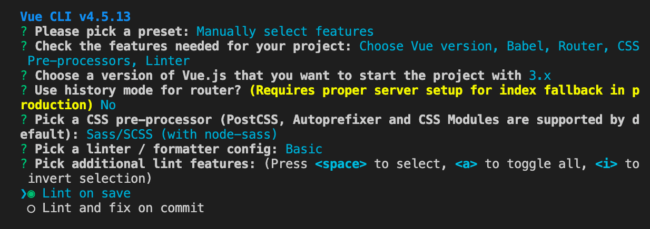This screenshot has height=229, width=650.
Task: Click the cursor arrow next to Lint on save
Action: click(x=23, y=194)
